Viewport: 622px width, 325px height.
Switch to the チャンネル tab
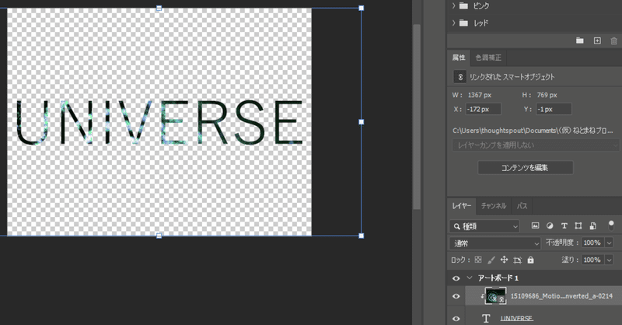494,205
